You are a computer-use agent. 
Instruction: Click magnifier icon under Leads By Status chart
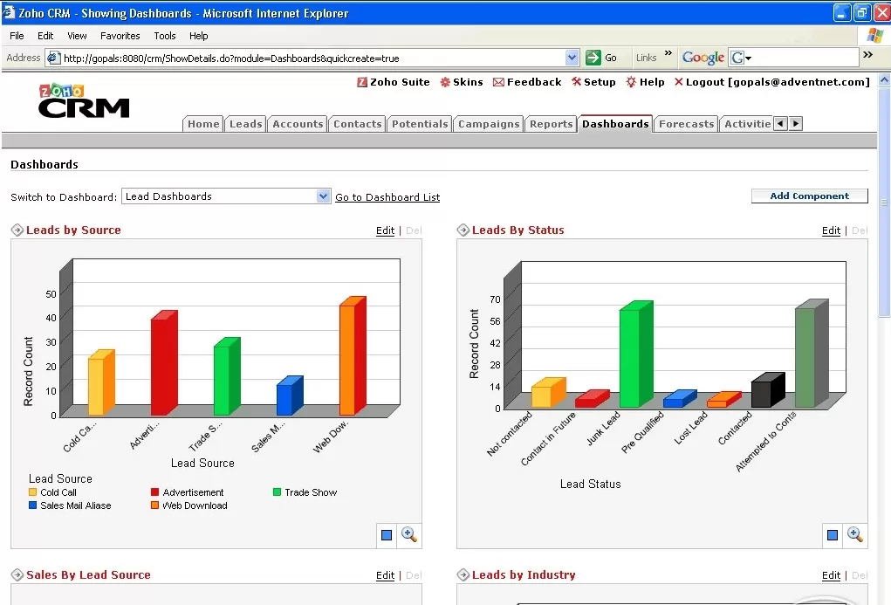point(854,535)
